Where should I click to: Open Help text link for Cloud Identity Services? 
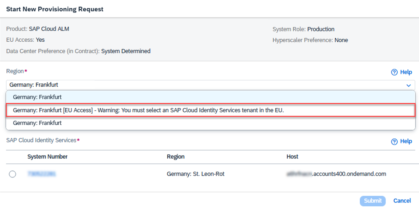pyautogui.click(x=406, y=141)
